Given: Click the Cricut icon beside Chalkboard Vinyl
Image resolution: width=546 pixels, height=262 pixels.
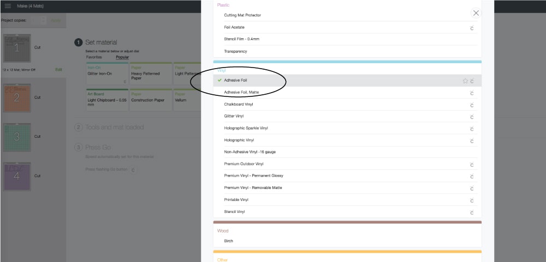Looking at the screenshot, I should coord(472,105).
